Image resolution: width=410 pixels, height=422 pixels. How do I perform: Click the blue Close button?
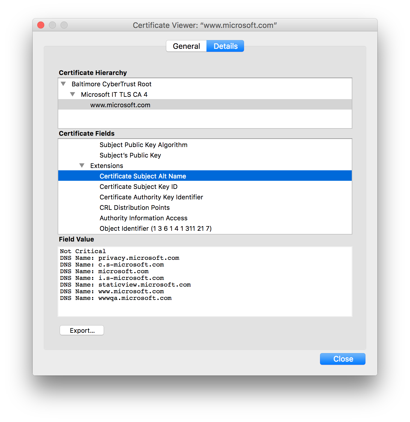click(x=343, y=359)
